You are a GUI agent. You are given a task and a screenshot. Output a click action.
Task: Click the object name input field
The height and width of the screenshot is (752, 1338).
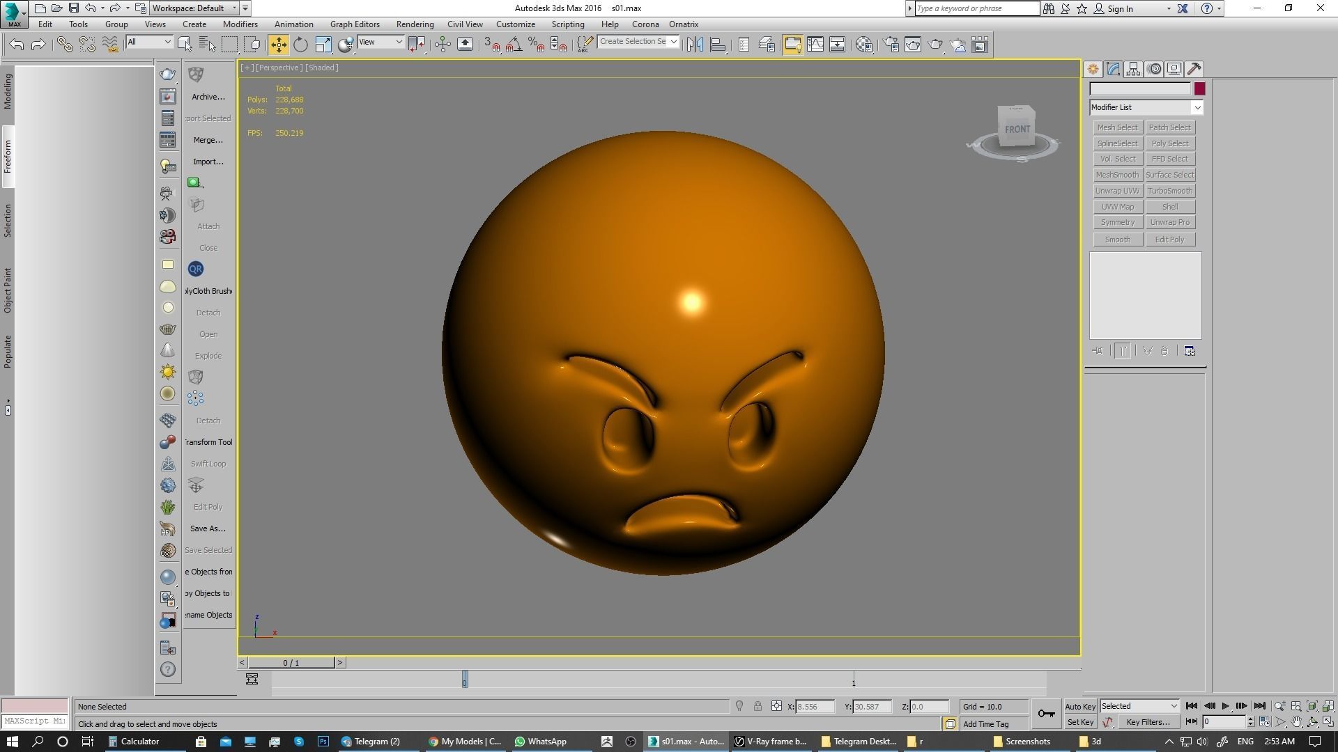click(1141, 89)
